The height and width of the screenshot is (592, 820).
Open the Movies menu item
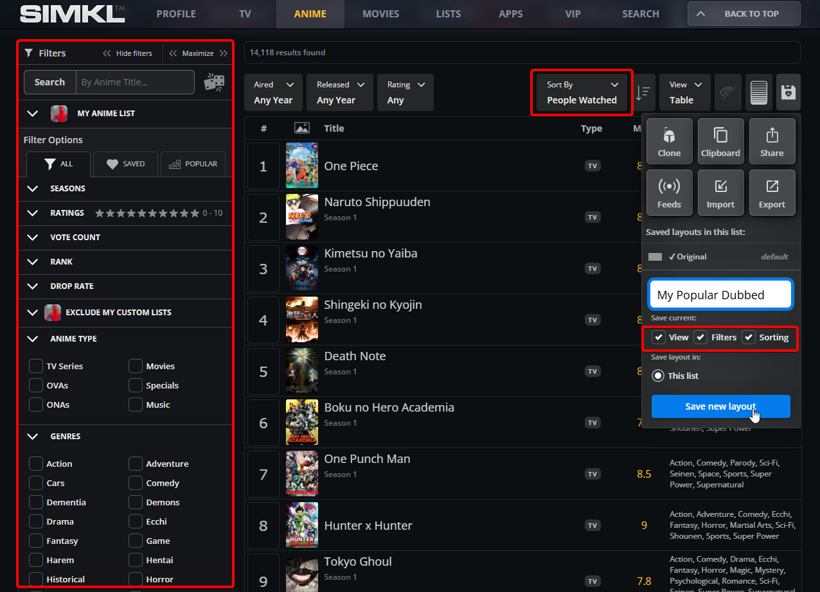tap(380, 13)
